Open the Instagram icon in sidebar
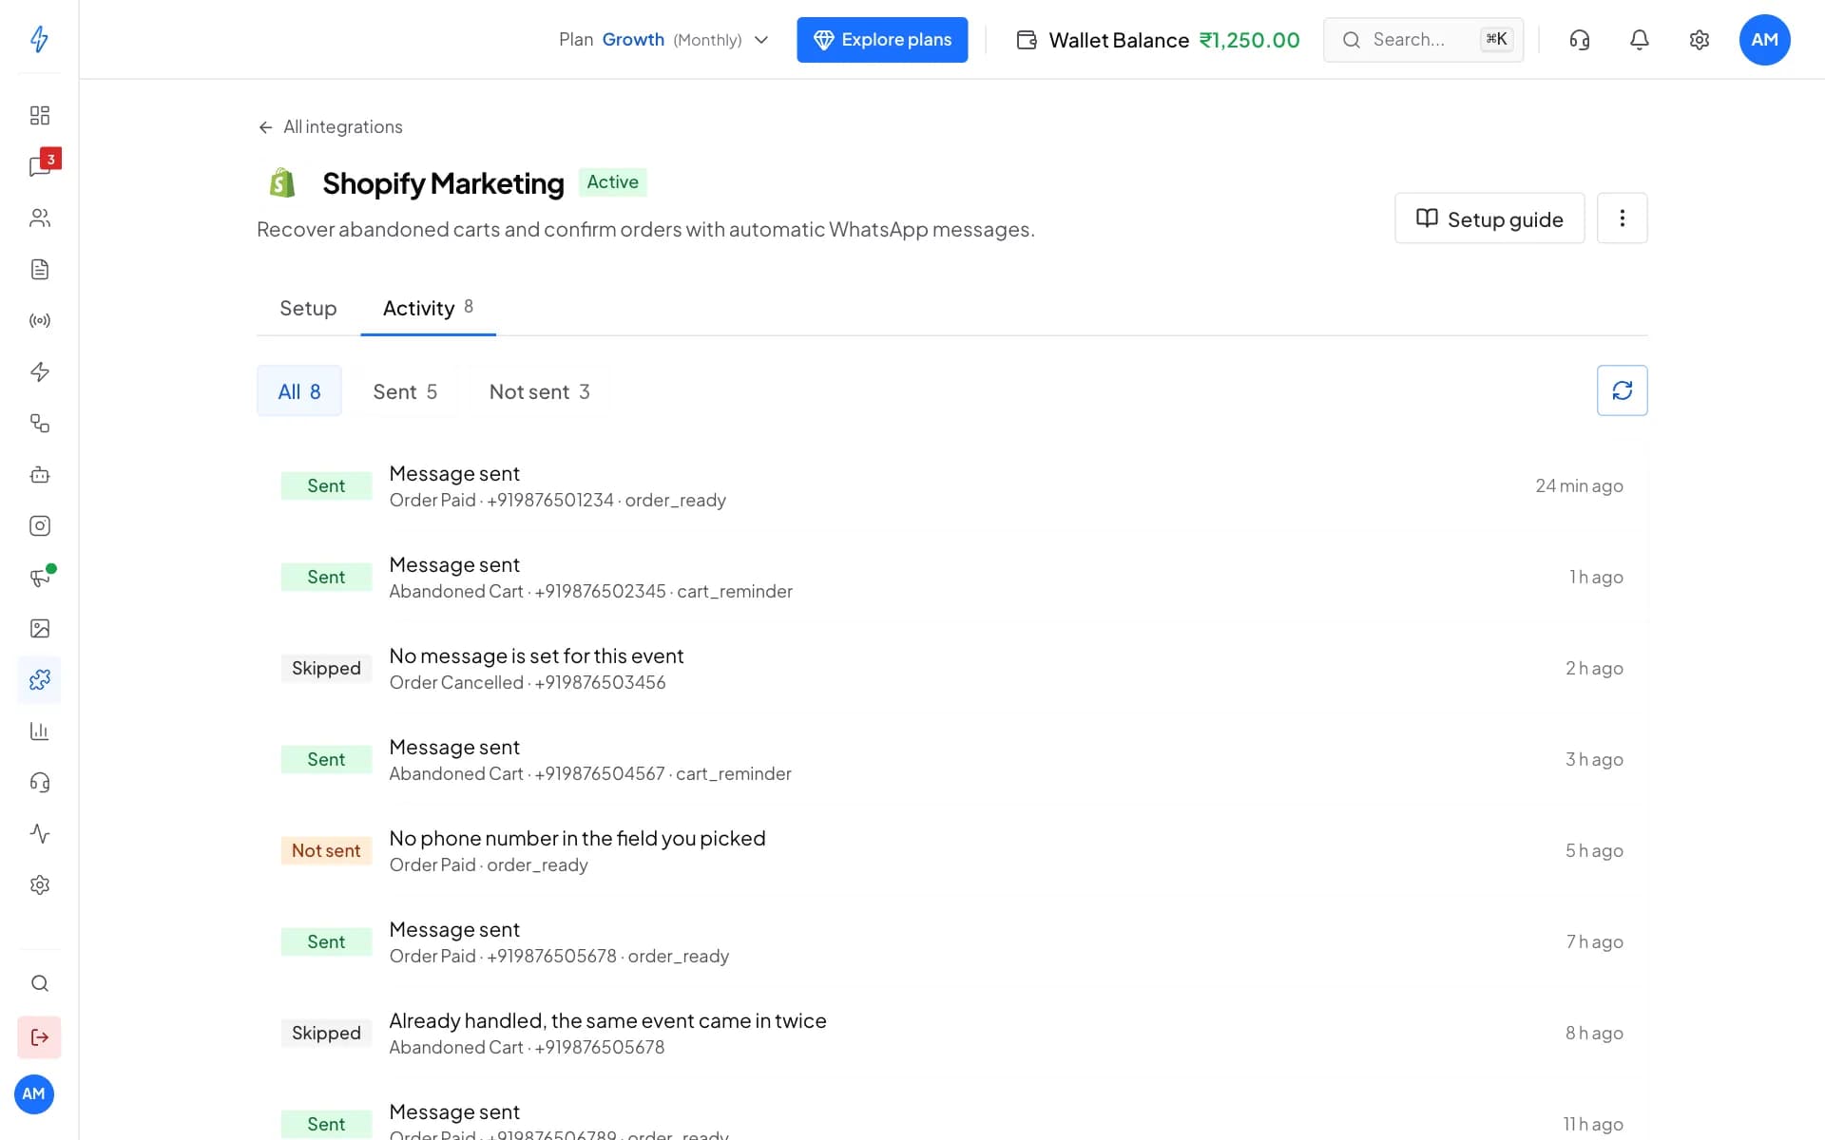1825x1140 pixels. 39,525
